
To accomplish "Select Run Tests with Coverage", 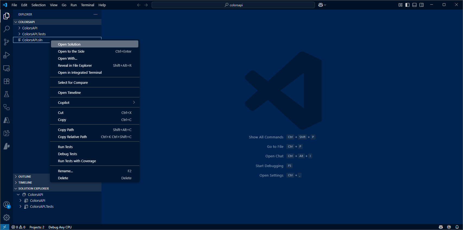I will (77, 161).
